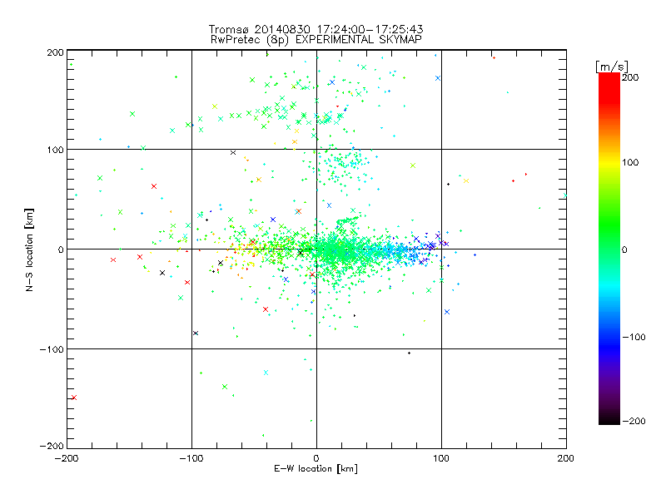Screen dimensions: 666x499
Task: Click the y-axis '-200' tick label
Action: click(52, 446)
